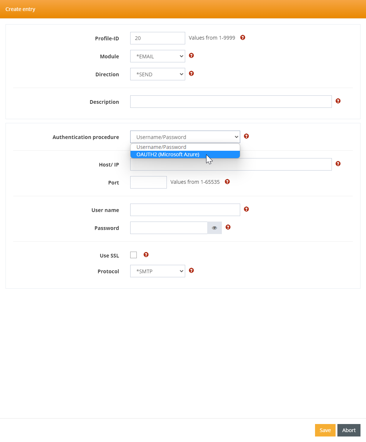Click help icon beside Use SSL checkbox
This screenshot has width=366, height=442.
click(146, 255)
